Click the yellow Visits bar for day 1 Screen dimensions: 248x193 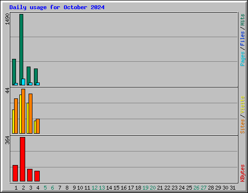(13, 122)
